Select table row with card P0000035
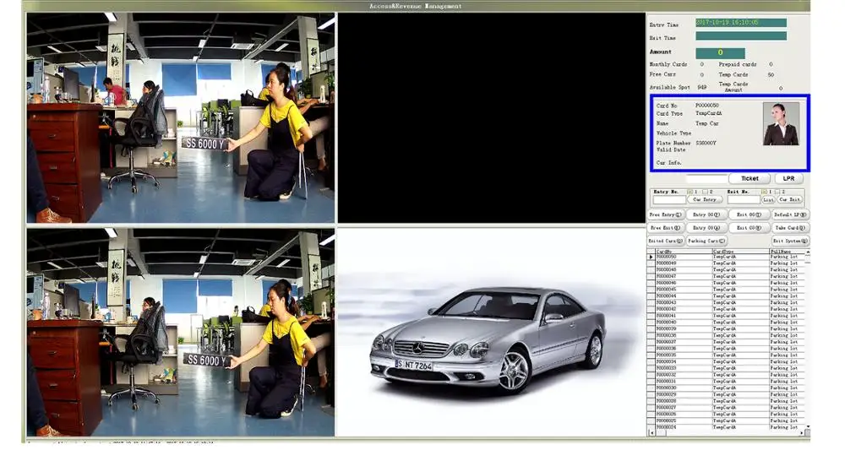 coord(727,355)
